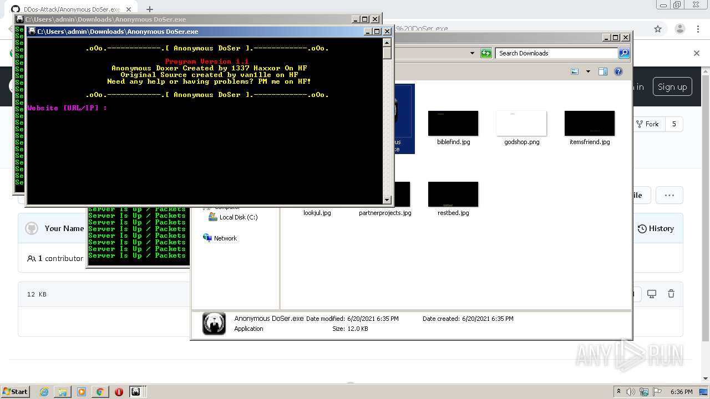Click the Your Name author link
Image resolution: width=710 pixels, height=399 pixels.
64,228
